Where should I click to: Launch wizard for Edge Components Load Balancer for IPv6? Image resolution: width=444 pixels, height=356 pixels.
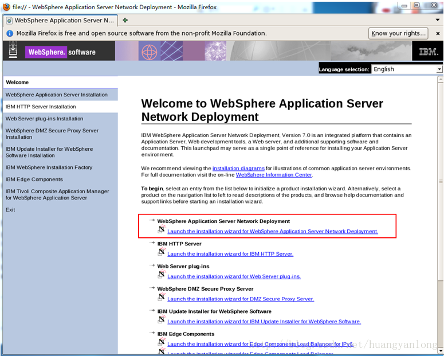pyautogui.click(x=260, y=344)
